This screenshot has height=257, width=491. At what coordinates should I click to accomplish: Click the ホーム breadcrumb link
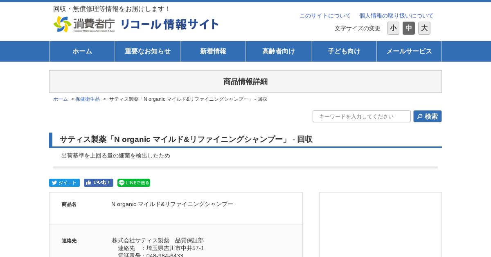coord(61,99)
